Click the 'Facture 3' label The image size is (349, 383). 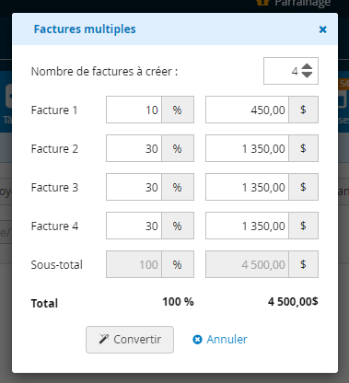click(x=54, y=187)
